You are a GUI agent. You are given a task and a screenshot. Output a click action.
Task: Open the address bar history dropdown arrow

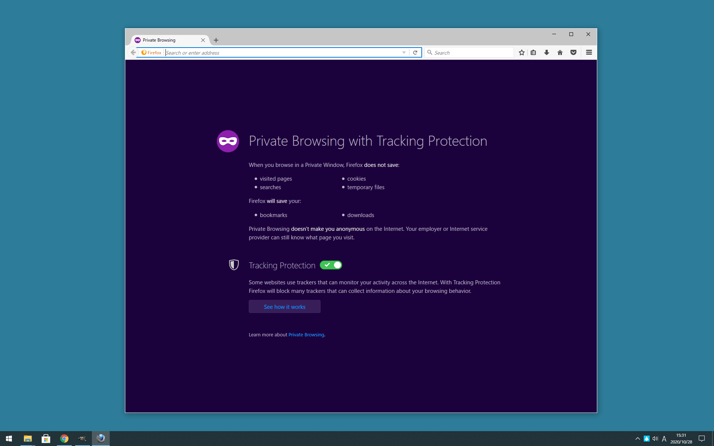pyautogui.click(x=404, y=52)
